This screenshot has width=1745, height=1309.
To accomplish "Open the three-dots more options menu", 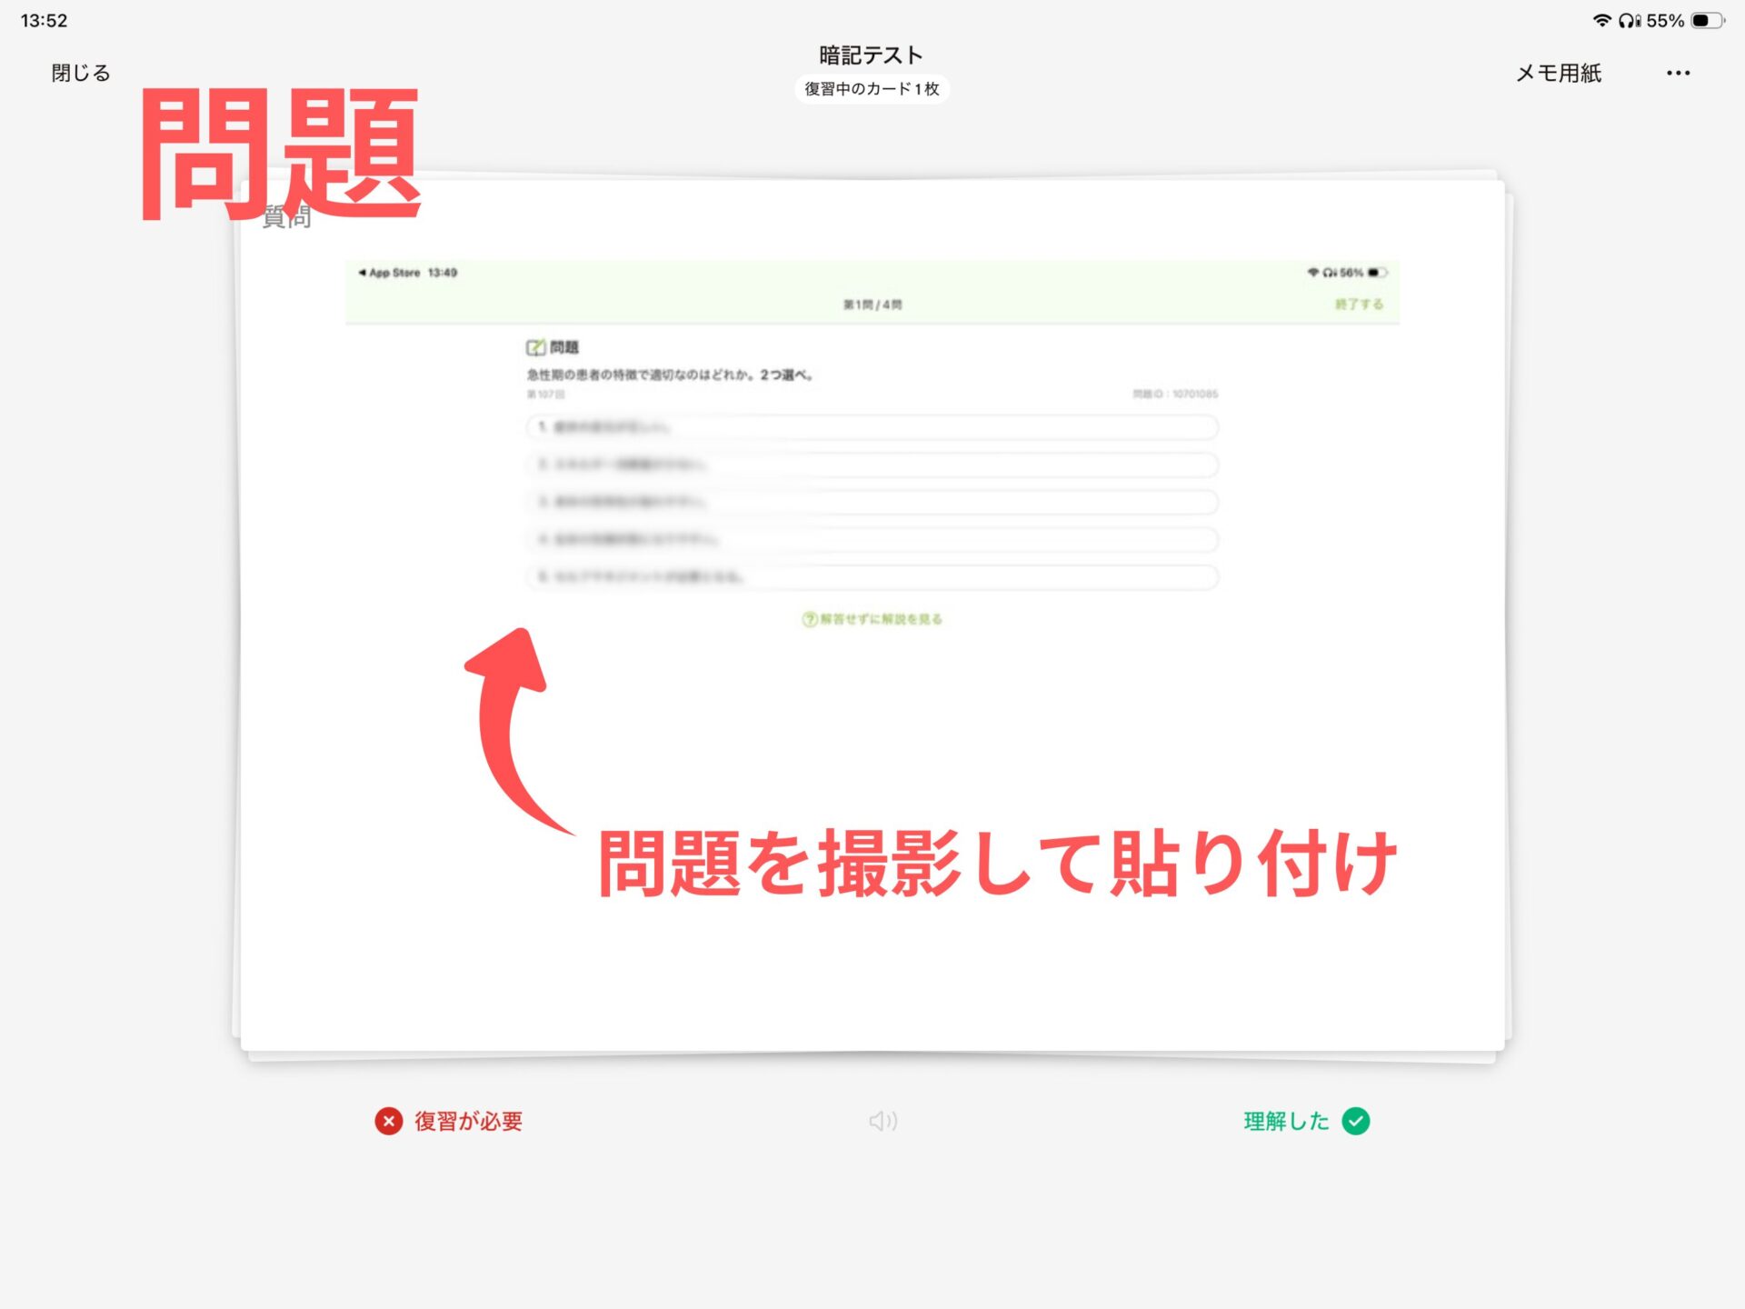I will [1678, 73].
